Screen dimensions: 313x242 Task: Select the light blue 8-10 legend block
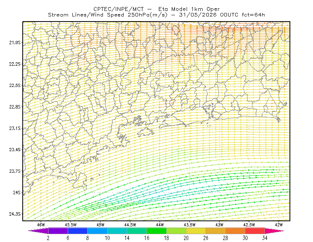(97, 231)
